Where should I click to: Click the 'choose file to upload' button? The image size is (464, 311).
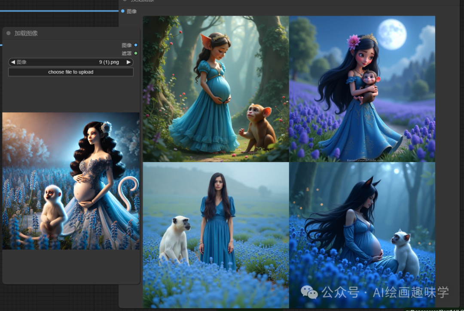pyautogui.click(x=71, y=72)
